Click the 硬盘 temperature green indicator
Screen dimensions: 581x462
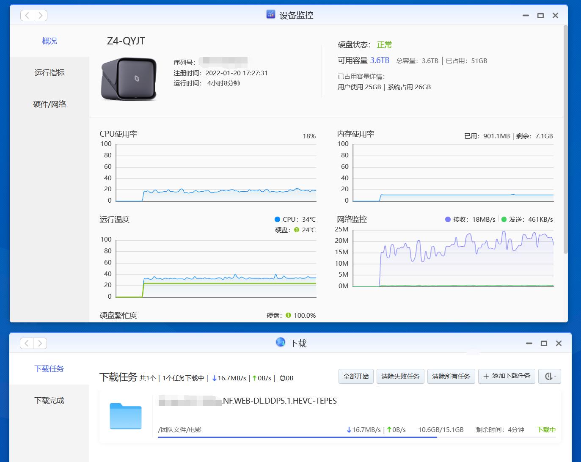point(297,230)
